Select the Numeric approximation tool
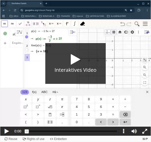This screenshot has height=142, width=151. click(12, 24)
